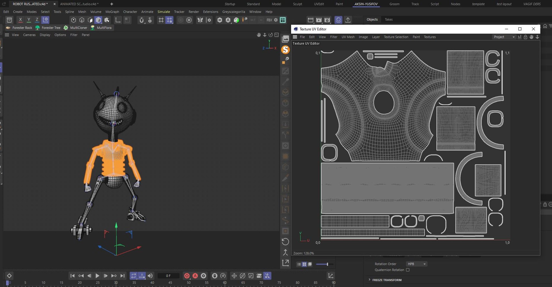Launch the MultiCloner plugin
Viewport: 552px width, 287px height.
coord(75,28)
